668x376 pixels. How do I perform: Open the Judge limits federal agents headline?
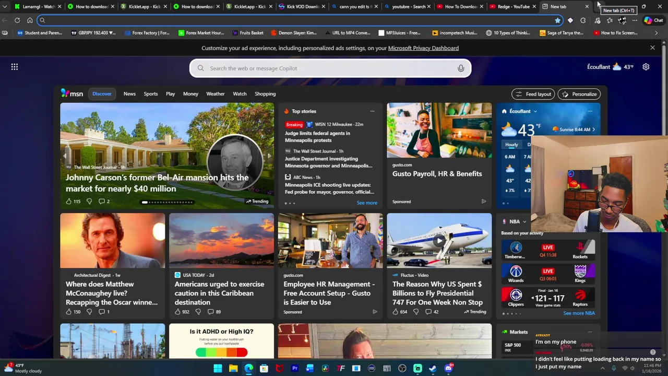pos(317,137)
